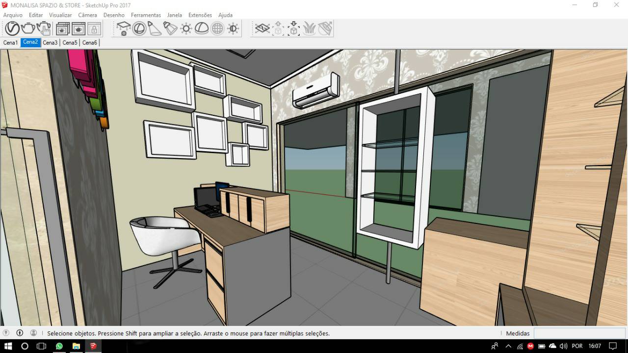This screenshot has height=353, width=628.
Task: Click the V-Ray batch render window icon
Action: 78,28
